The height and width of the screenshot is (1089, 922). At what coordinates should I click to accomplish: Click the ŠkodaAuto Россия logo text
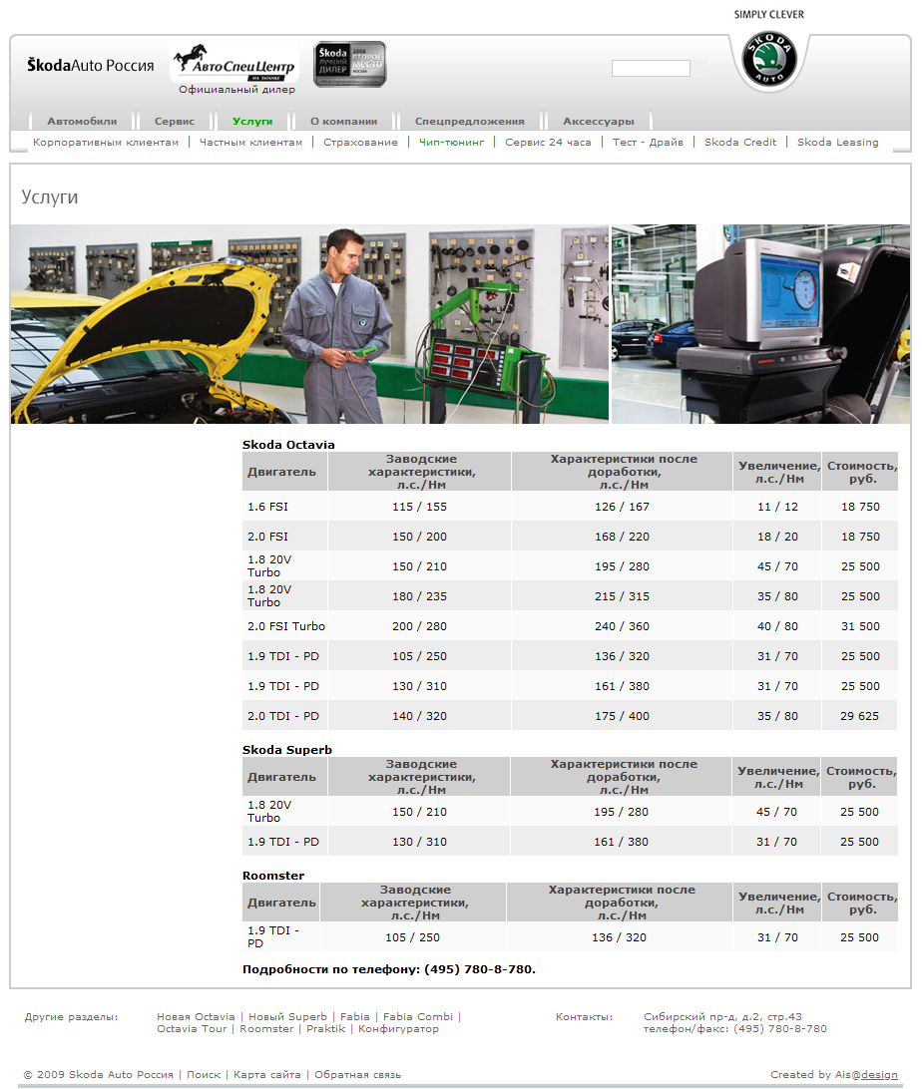pos(91,65)
